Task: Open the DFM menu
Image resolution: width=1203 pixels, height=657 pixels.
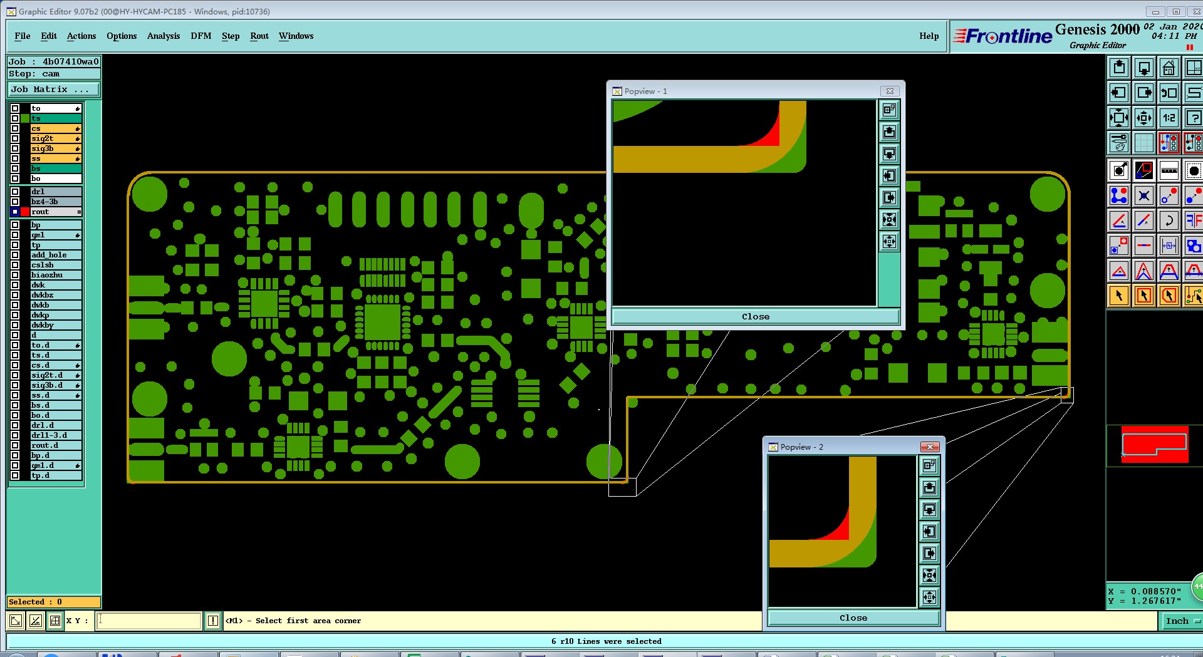Action: (201, 36)
